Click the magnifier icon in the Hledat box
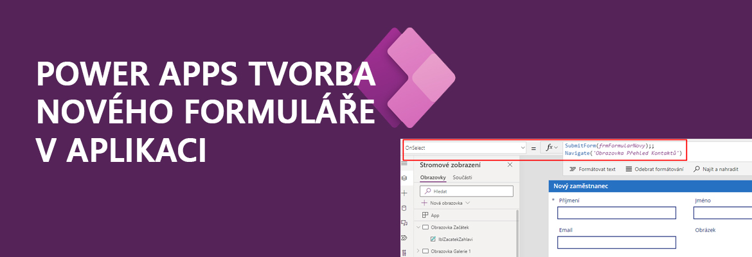752x257 pixels. [x=427, y=191]
